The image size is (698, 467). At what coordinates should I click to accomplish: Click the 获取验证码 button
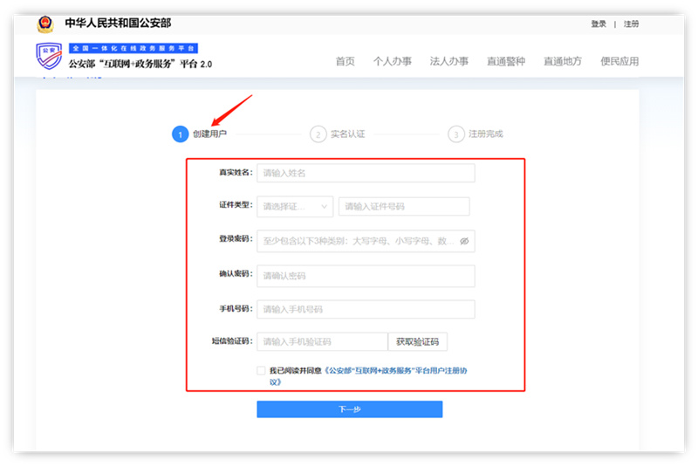pos(417,342)
